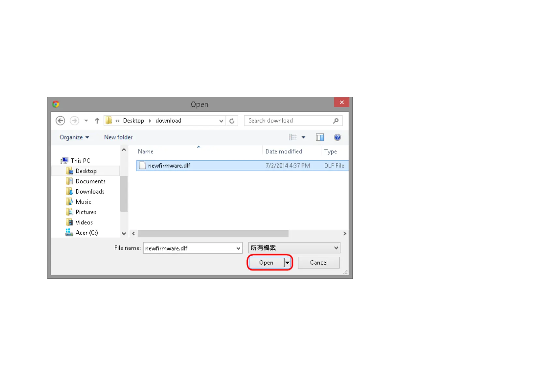Sort files by Type column
Image resolution: width=549 pixels, height=388 pixels.
tap(331, 151)
